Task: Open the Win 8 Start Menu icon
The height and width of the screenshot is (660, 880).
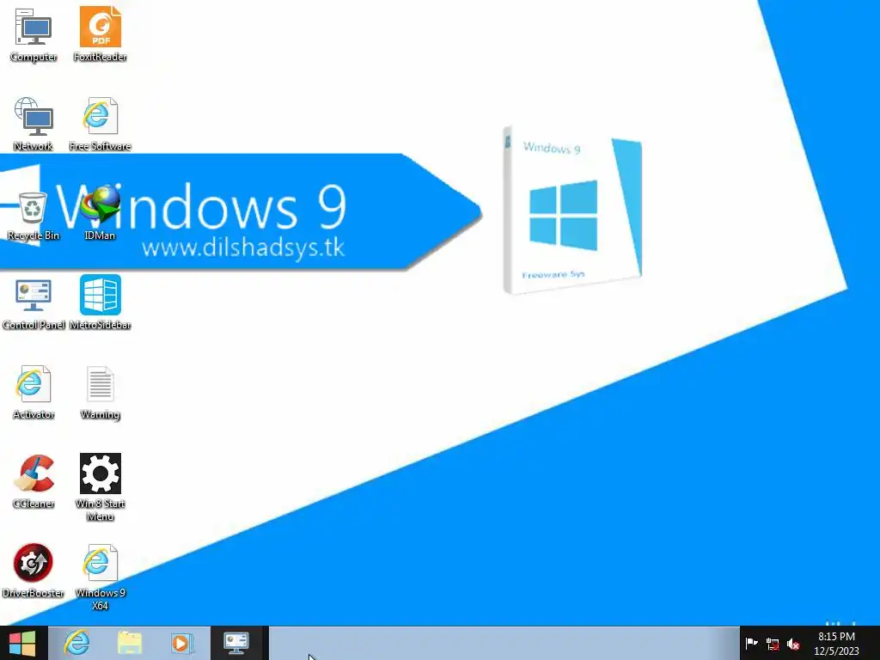Action: pyautogui.click(x=100, y=488)
